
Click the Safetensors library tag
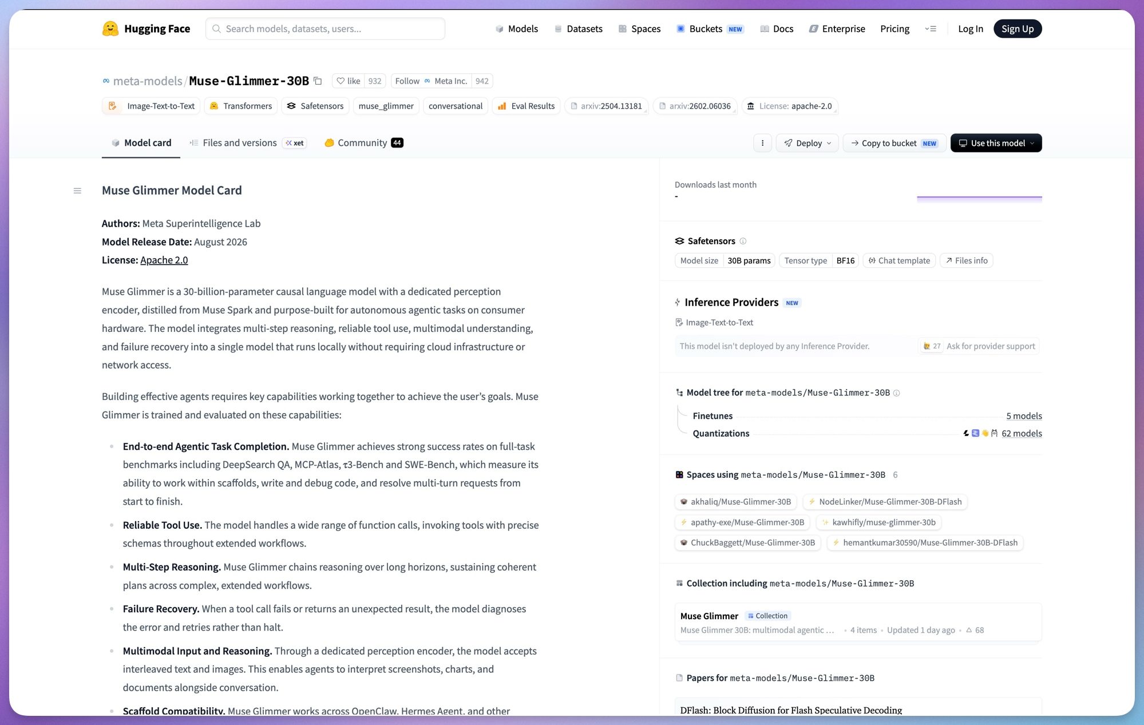tap(315, 106)
